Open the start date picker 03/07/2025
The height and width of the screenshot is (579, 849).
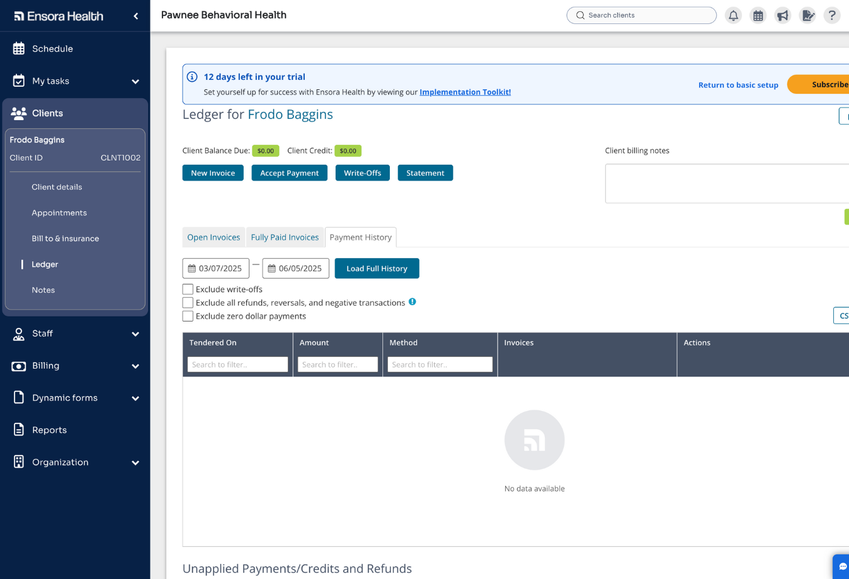coord(216,268)
